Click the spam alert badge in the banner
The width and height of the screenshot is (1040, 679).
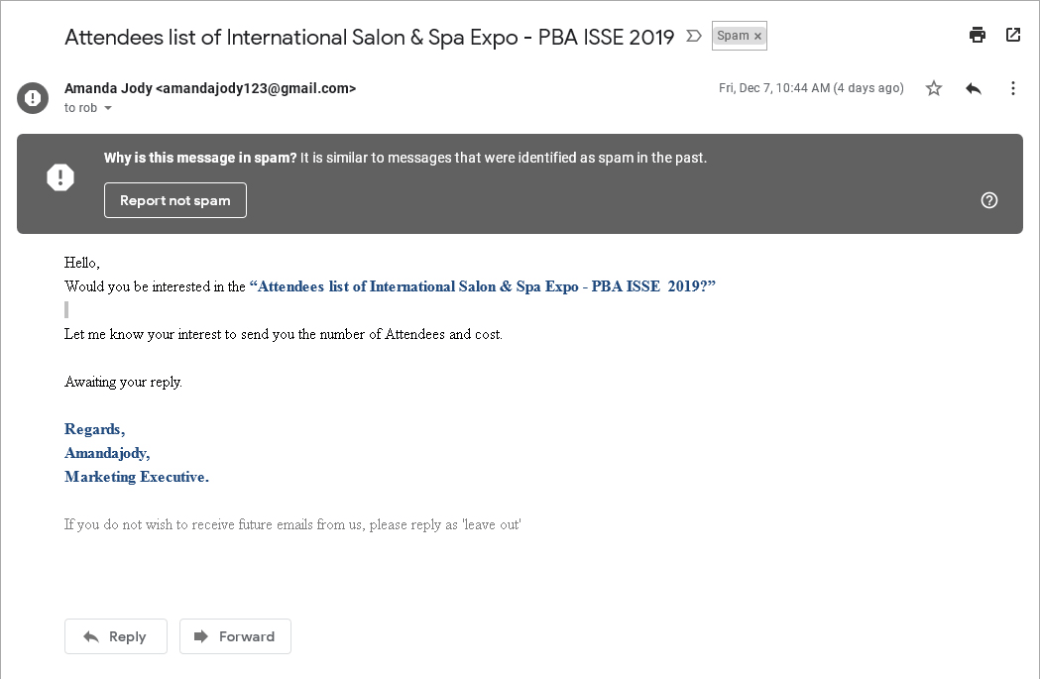click(x=60, y=176)
